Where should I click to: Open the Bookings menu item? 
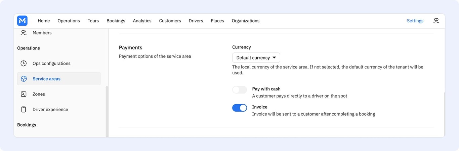coord(116,21)
